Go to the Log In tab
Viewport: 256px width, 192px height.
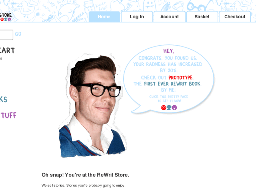pos(137,17)
